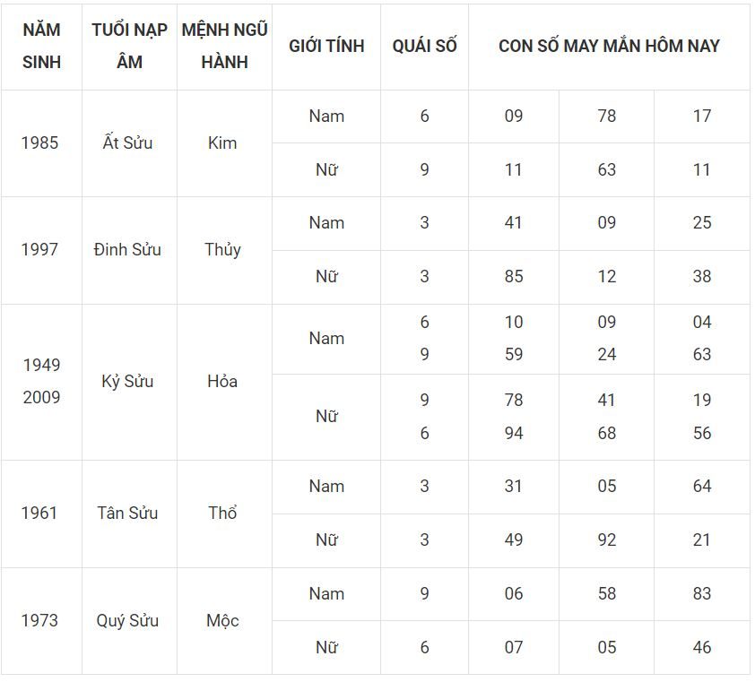Select the 1961 birth year cell
755x682 pixels.
pyautogui.click(x=39, y=513)
